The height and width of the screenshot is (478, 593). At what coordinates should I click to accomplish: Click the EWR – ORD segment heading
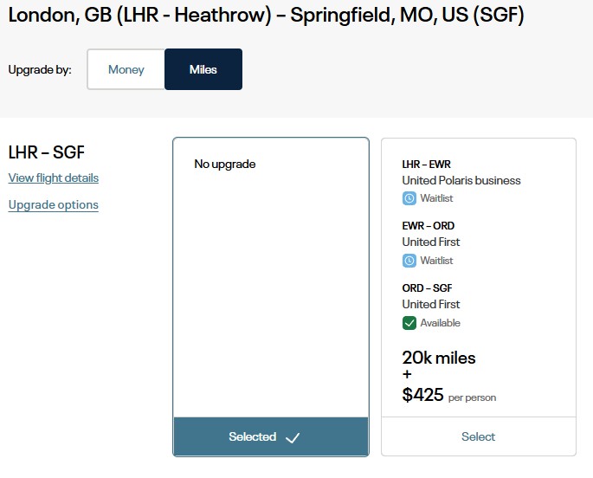coord(428,226)
